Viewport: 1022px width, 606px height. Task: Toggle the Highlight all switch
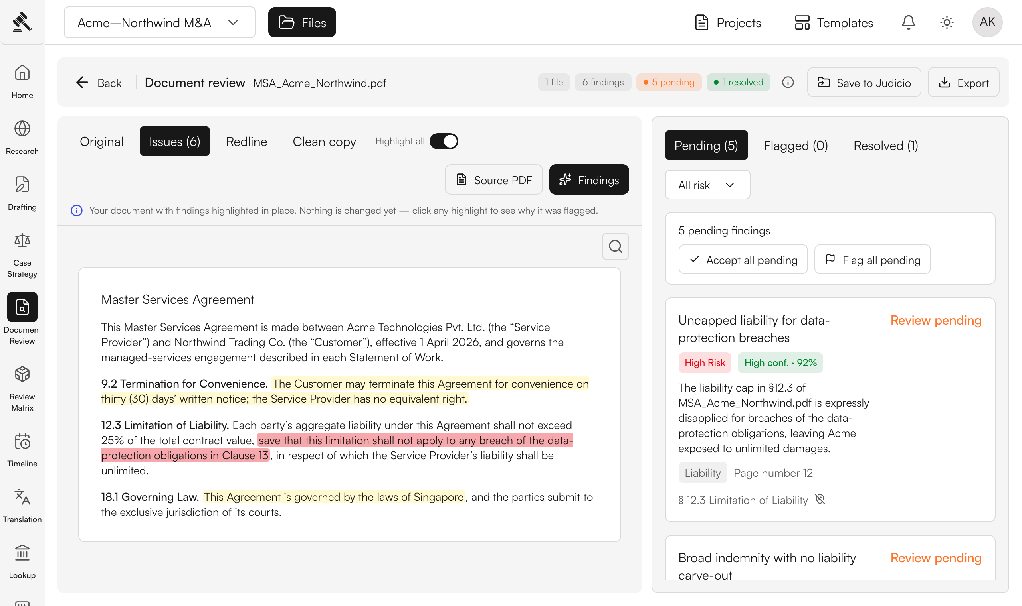(x=444, y=141)
